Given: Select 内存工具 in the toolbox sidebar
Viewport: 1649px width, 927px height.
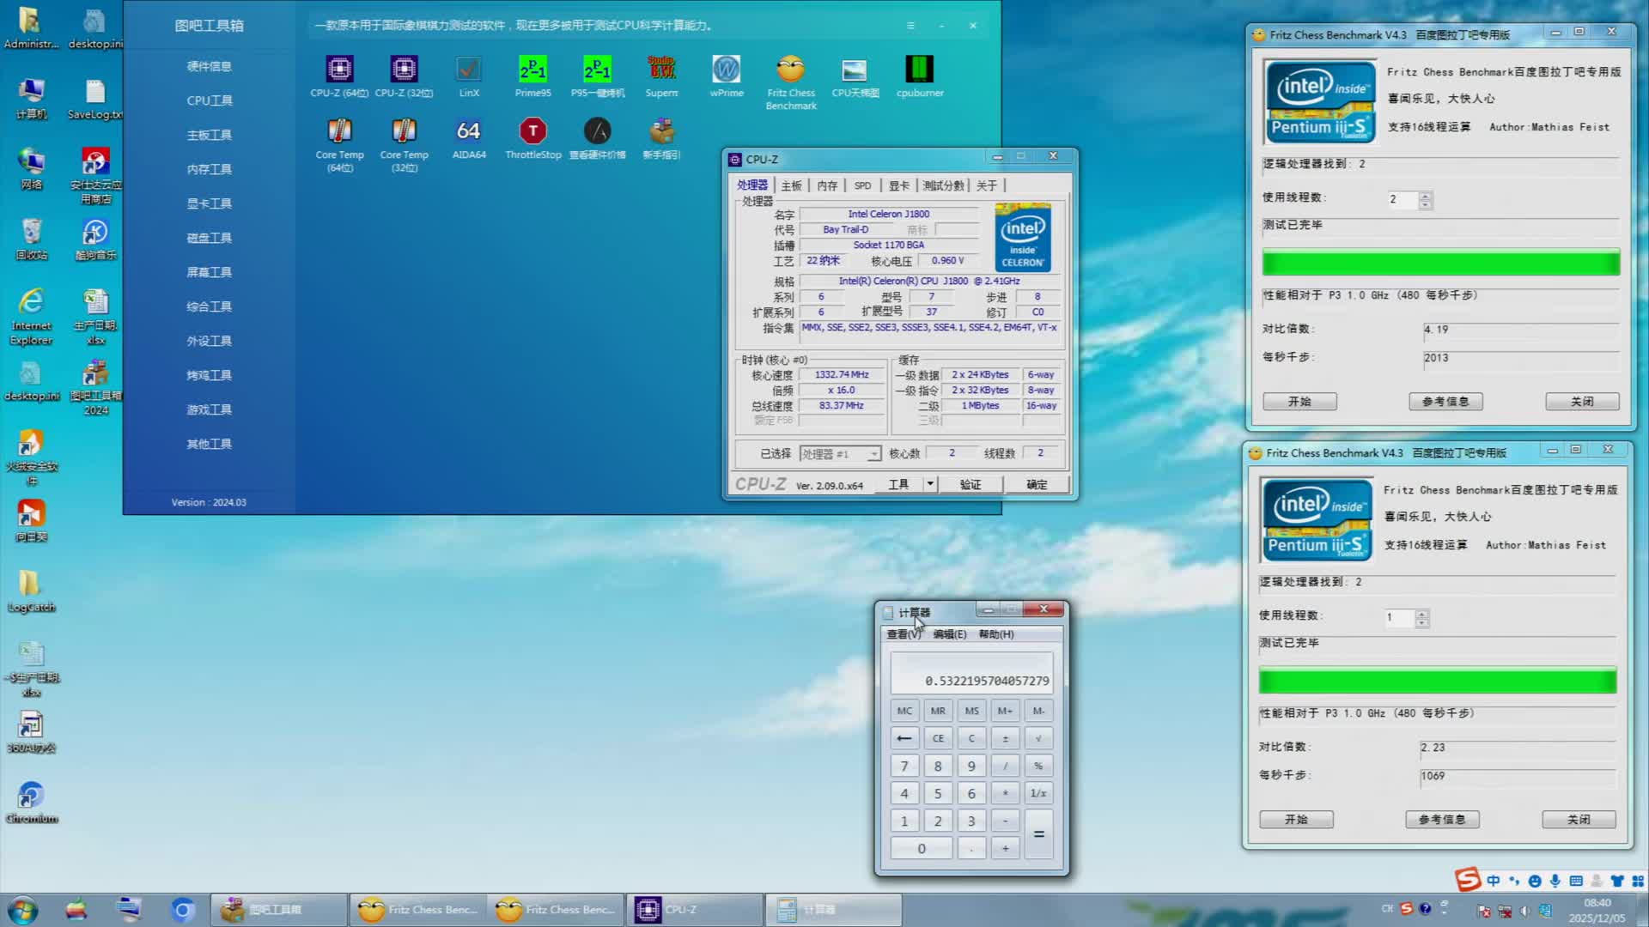Looking at the screenshot, I should click(x=209, y=169).
